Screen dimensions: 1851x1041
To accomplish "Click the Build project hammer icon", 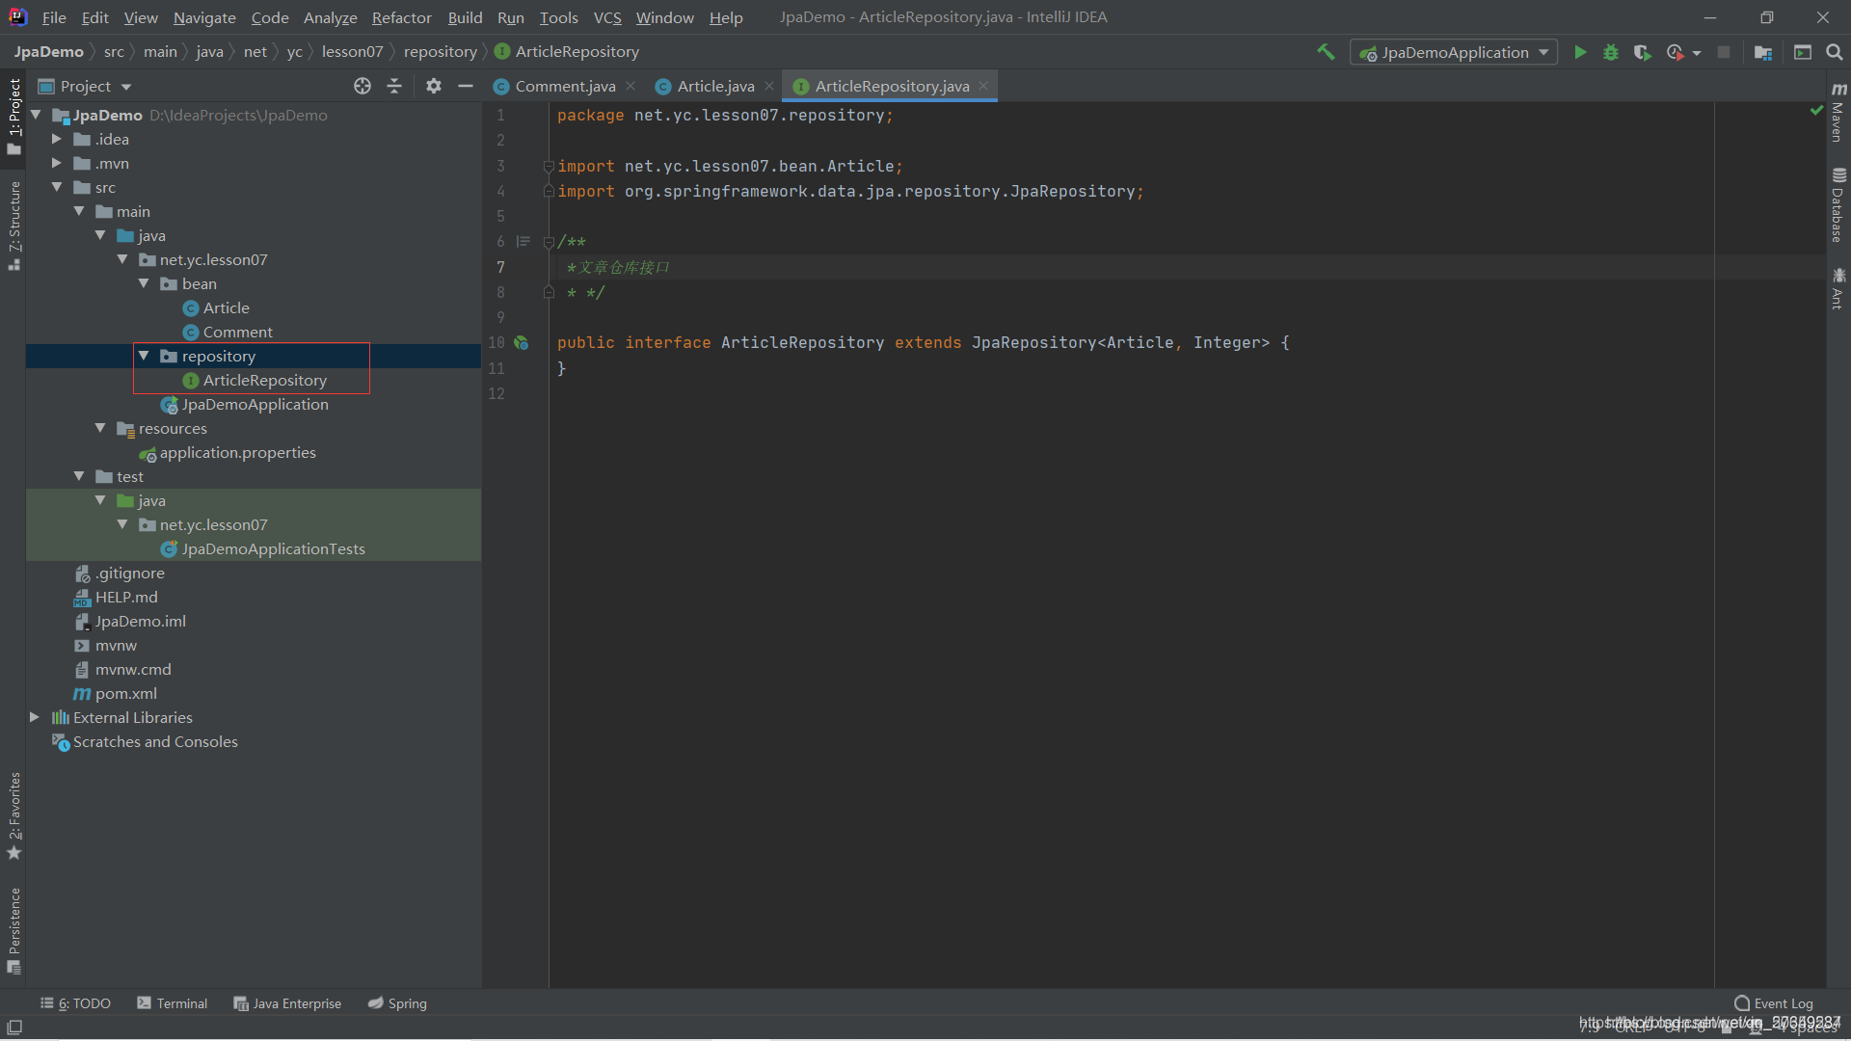I will coord(1327,52).
